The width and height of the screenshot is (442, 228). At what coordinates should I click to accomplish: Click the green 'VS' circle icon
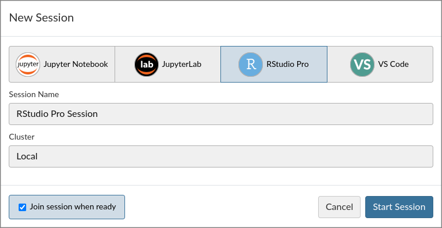[x=362, y=64]
